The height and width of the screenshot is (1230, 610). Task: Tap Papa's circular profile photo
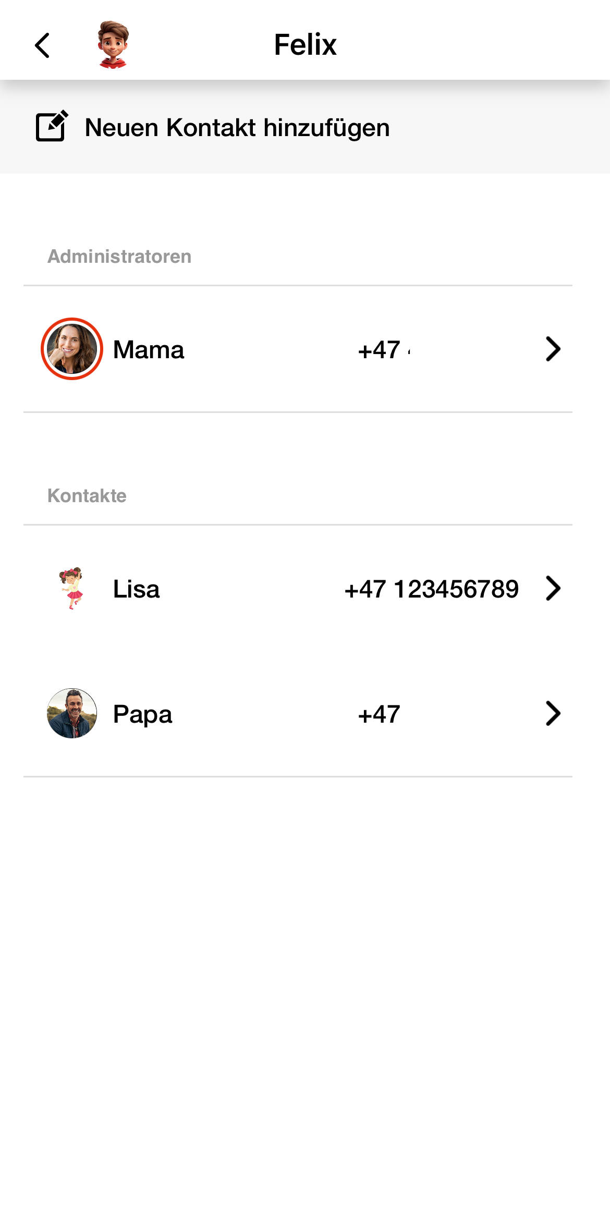coord(72,713)
